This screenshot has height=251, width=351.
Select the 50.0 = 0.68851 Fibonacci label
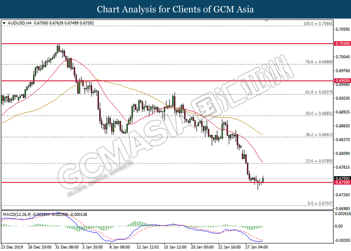[319, 113]
